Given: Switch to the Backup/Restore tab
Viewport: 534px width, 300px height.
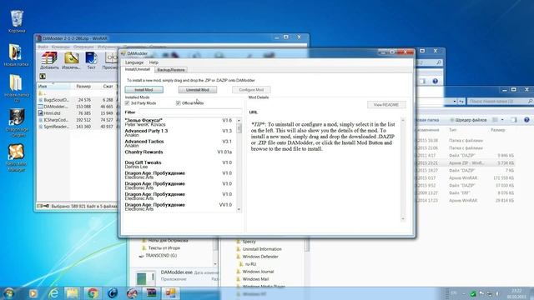Looking at the screenshot, I should click(171, 70).
